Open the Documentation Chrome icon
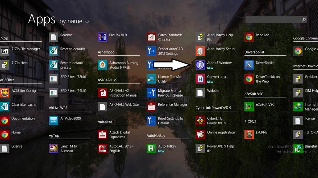 (5, 121)
